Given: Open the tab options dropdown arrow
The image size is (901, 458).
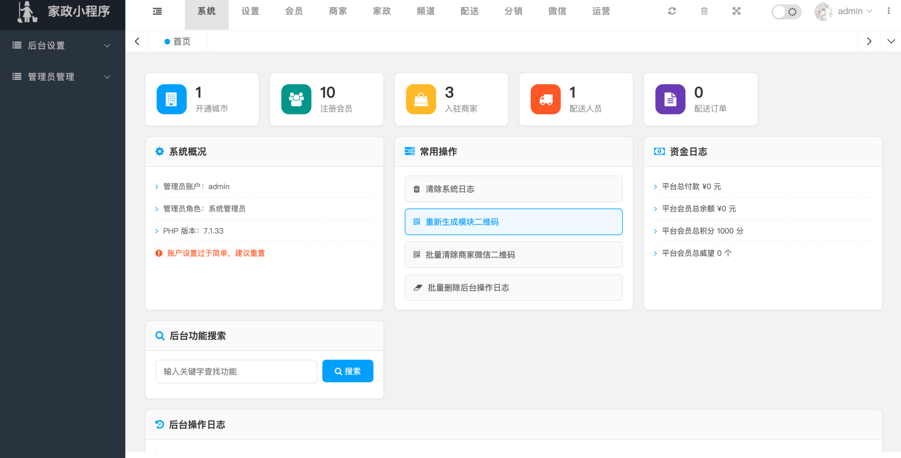Looking at the screenshot, I should click(x=891, y=42).
